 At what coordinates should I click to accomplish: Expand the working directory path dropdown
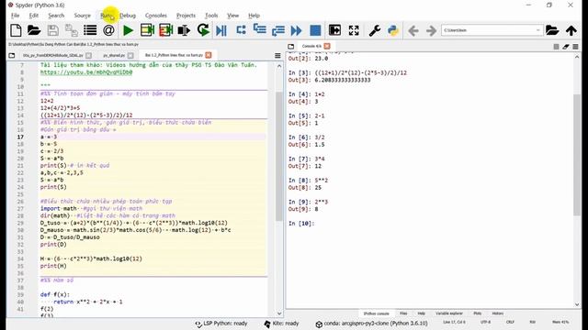[537, 30]
